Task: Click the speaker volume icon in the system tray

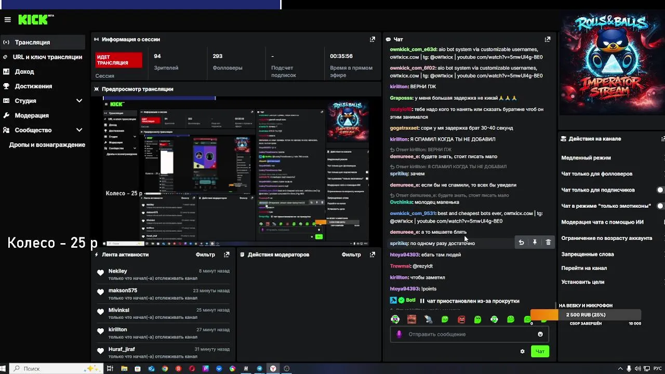Action: tap(638, 368)
